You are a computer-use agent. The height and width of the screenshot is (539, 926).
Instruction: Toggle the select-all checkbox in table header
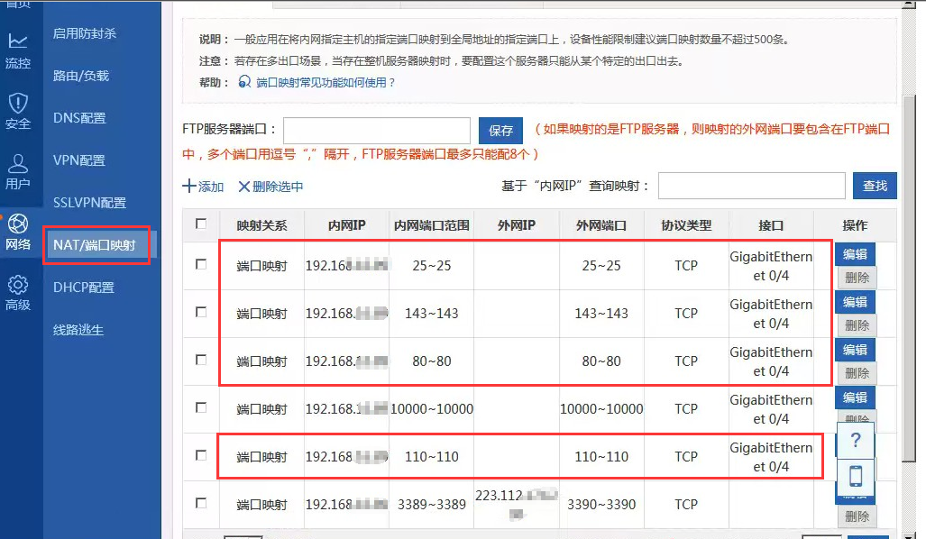(x=201, y=224)
